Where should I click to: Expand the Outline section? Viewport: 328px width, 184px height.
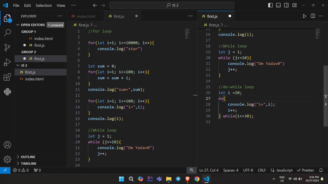(18, 157)
